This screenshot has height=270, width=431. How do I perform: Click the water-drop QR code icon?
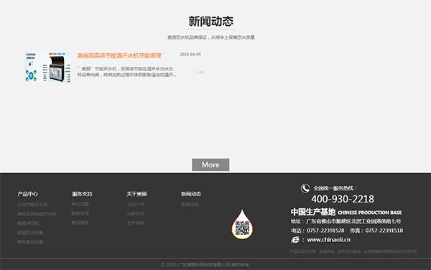[242, 225]
